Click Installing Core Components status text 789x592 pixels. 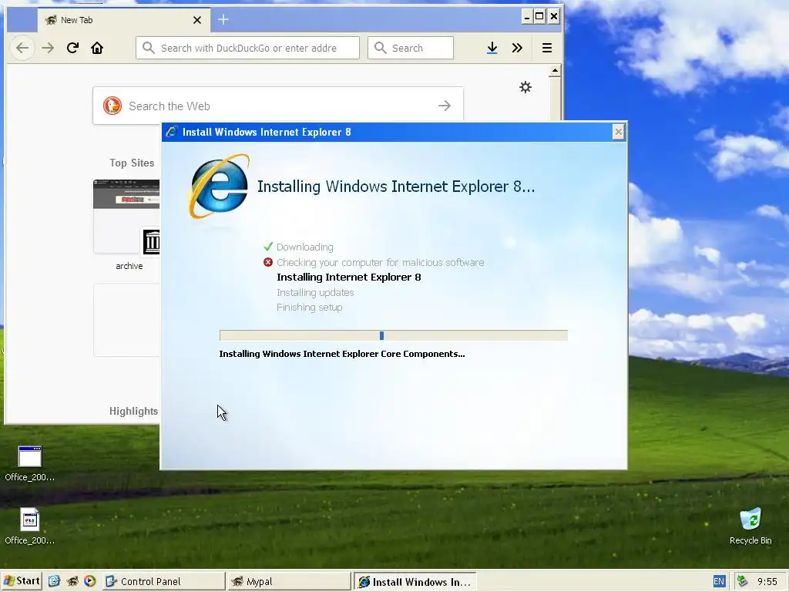(341, 354)
